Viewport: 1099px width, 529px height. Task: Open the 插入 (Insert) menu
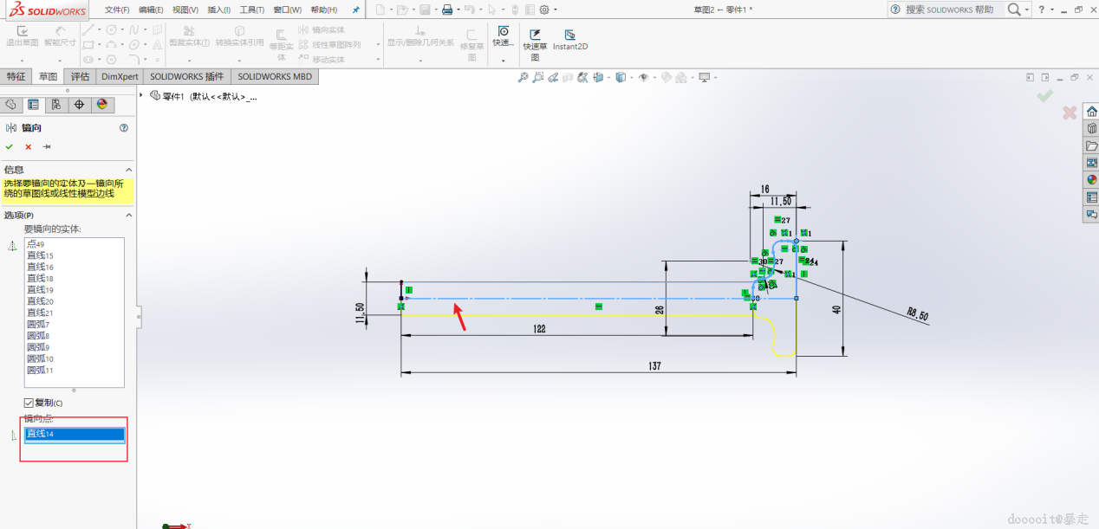[x=218, y=10]
